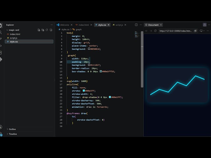Open Explorer panel more actions menu
This screenshot has height=158, width=211.
point(52,25)
